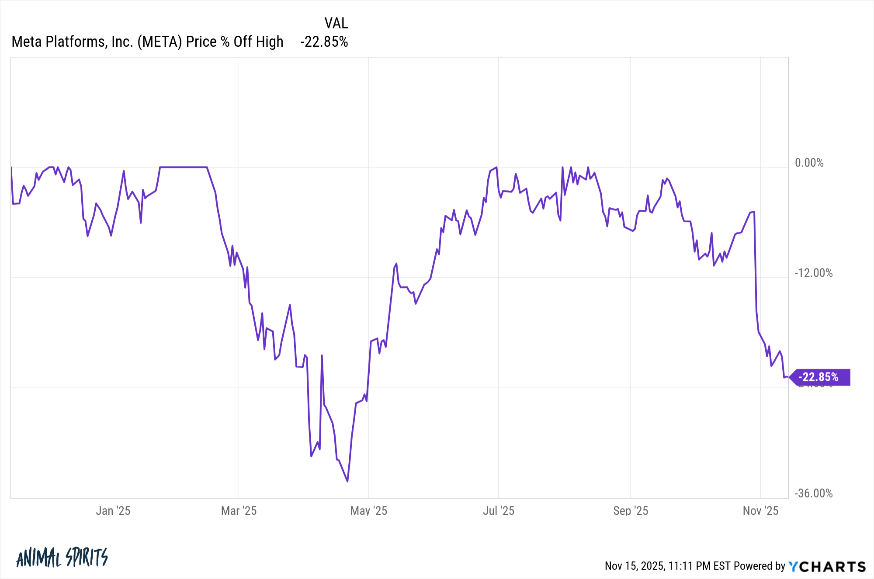Select the Nov '25 date label
Image resolution: width=874 pixels, height=579 pixels.
pyautogui.click(x=760, y=511)
